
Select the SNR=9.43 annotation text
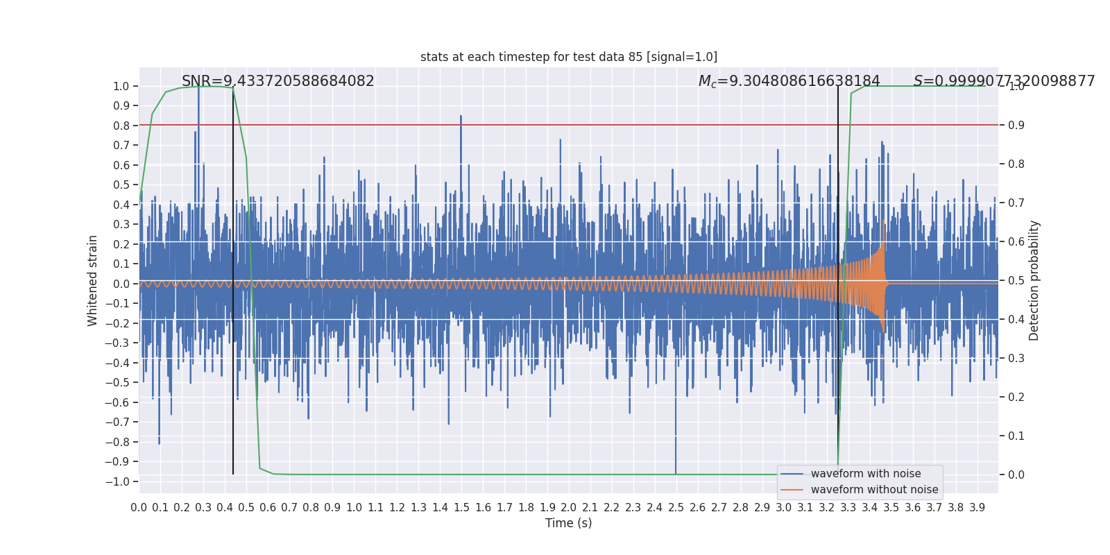click(x=277, y=81)
